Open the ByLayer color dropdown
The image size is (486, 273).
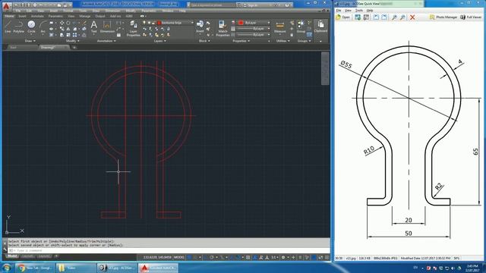point(268,23)
